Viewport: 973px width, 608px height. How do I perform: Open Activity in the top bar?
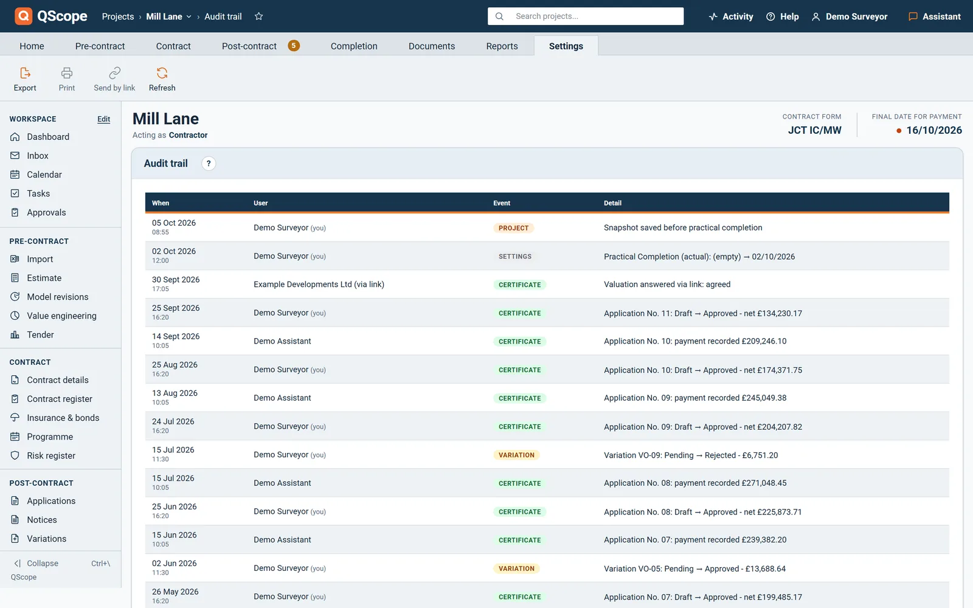pos(730,16)
